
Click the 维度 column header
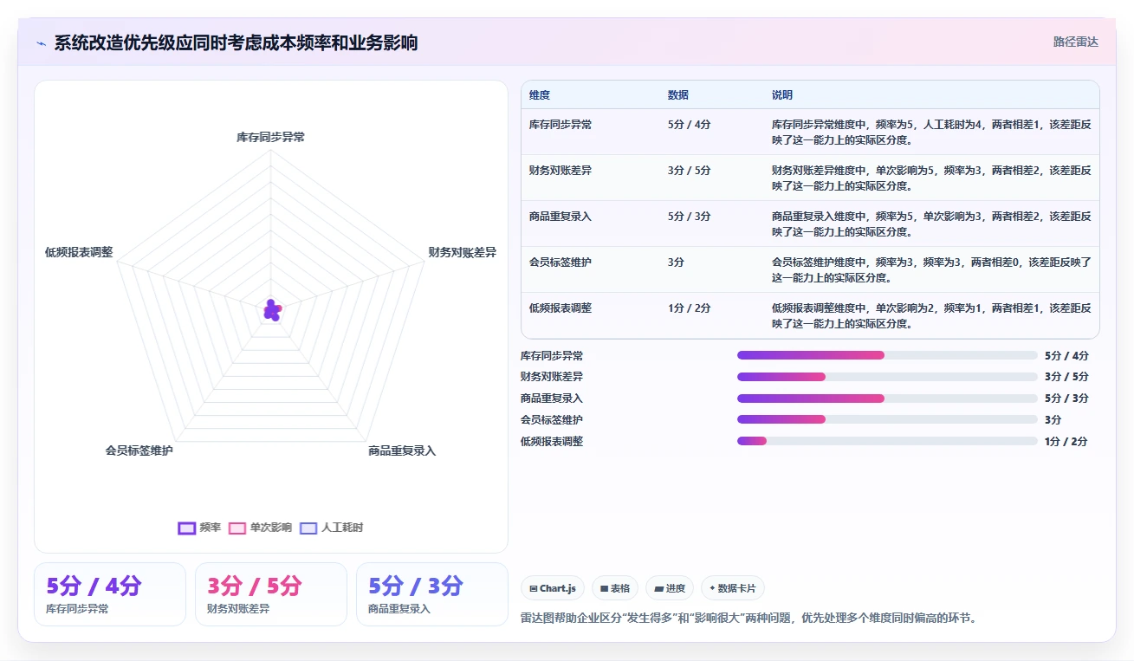click(540, 94)
